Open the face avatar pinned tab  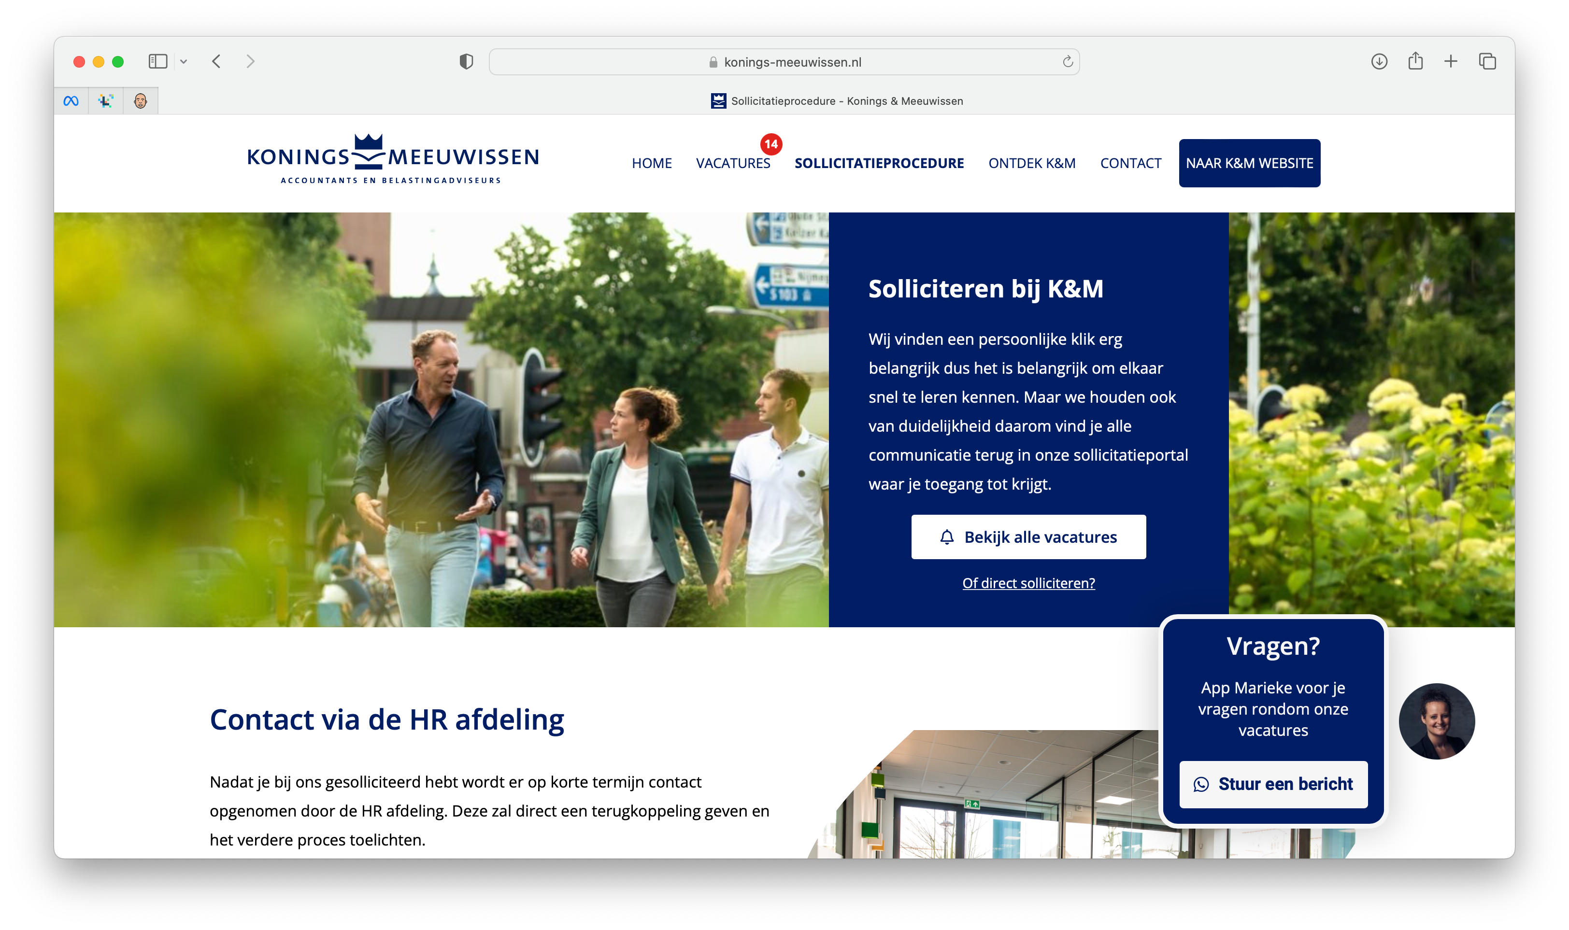pos(141,101)
